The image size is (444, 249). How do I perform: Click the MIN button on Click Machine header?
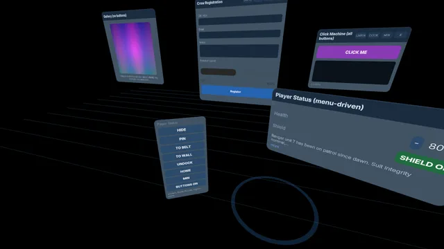[x=386, y=35]
